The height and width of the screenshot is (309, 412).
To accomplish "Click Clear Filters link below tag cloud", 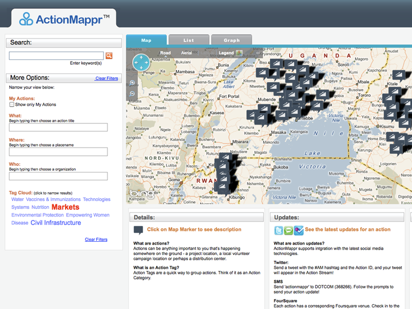I will 96,240.
